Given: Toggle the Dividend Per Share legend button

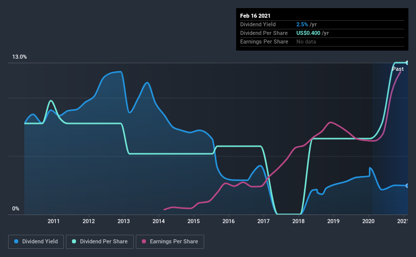Looking at the screenshot, I should [x=100, y=242].
